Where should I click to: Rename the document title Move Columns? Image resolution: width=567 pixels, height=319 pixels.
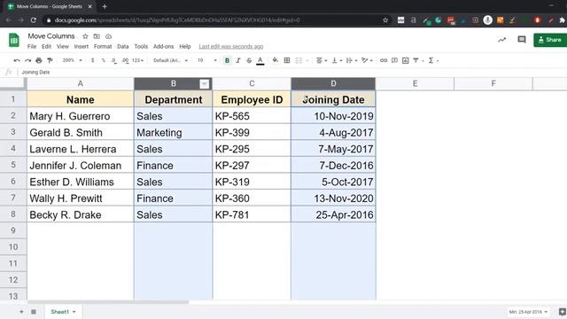coord(51,36)
